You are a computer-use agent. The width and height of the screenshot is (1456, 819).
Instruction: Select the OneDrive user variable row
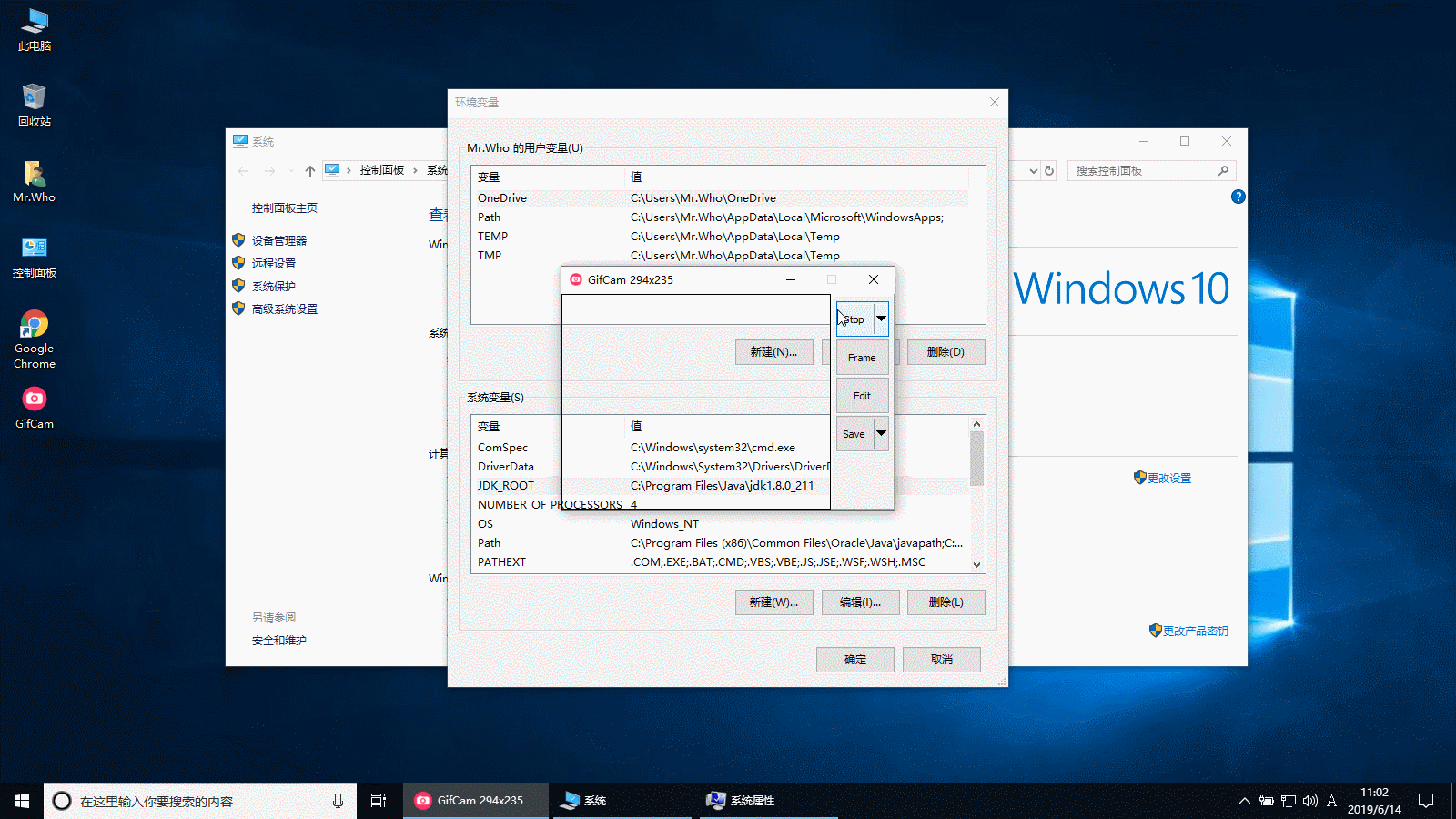[x=720, y=198]
